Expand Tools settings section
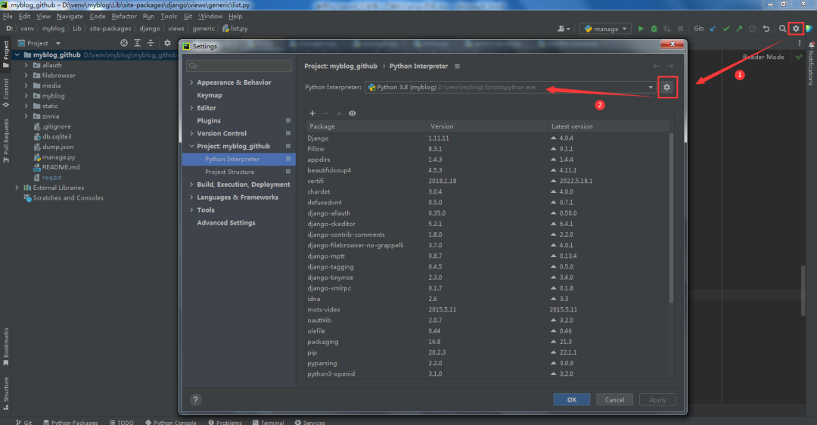Viewport: 817px width, 425px height. [191, 210]
